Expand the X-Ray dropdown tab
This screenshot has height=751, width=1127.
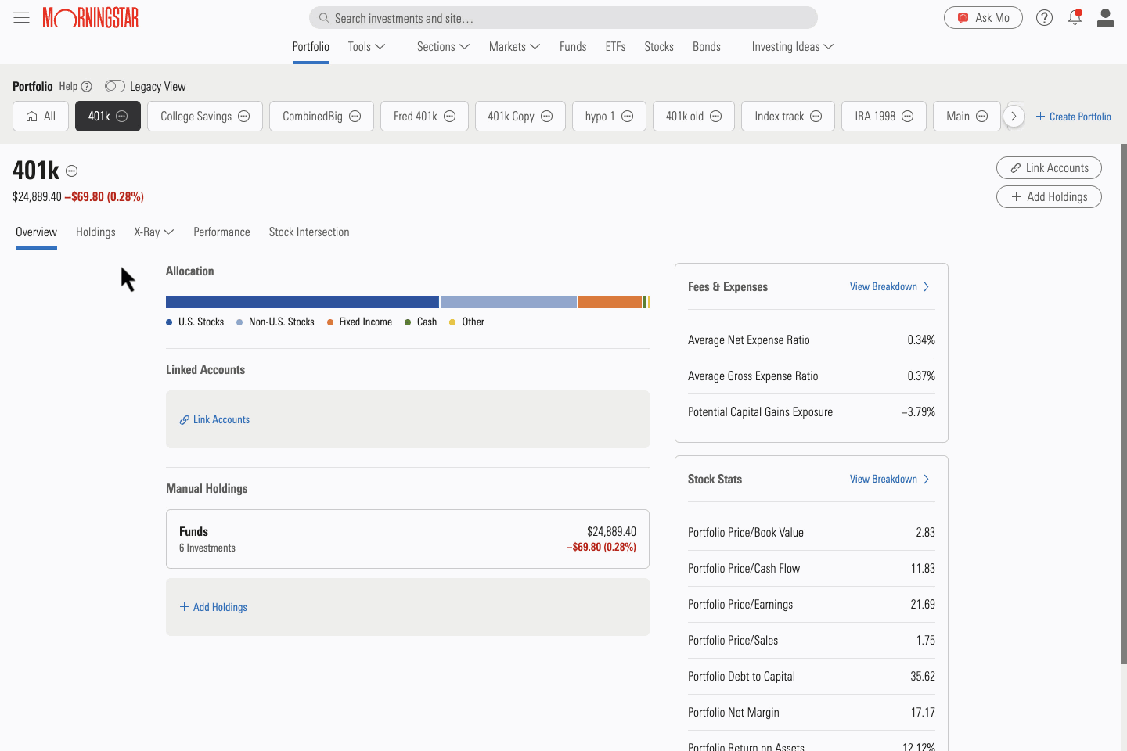coord(153,232)
